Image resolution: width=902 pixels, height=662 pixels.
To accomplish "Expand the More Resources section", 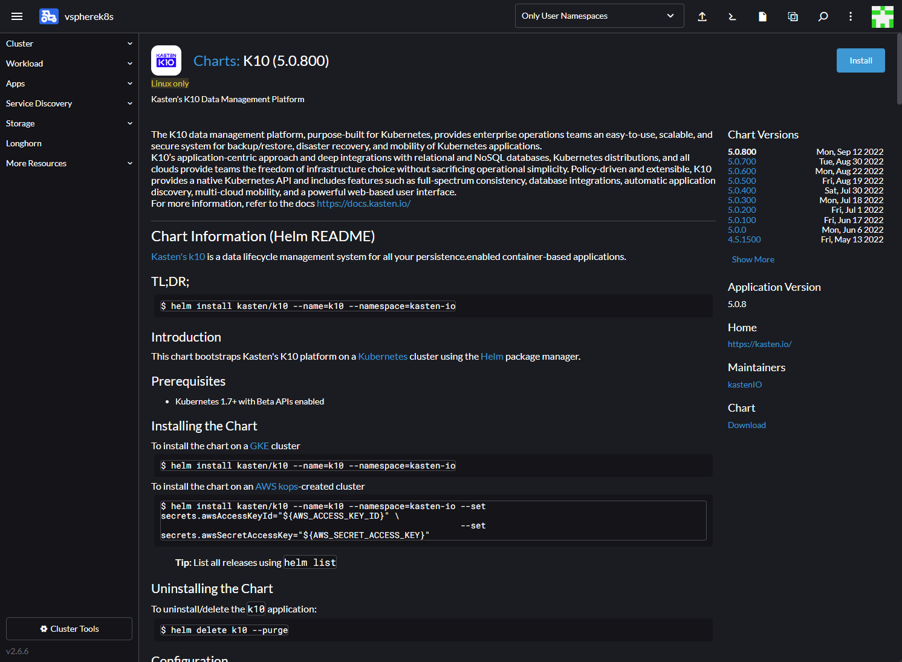I will (x=69, y=163).
